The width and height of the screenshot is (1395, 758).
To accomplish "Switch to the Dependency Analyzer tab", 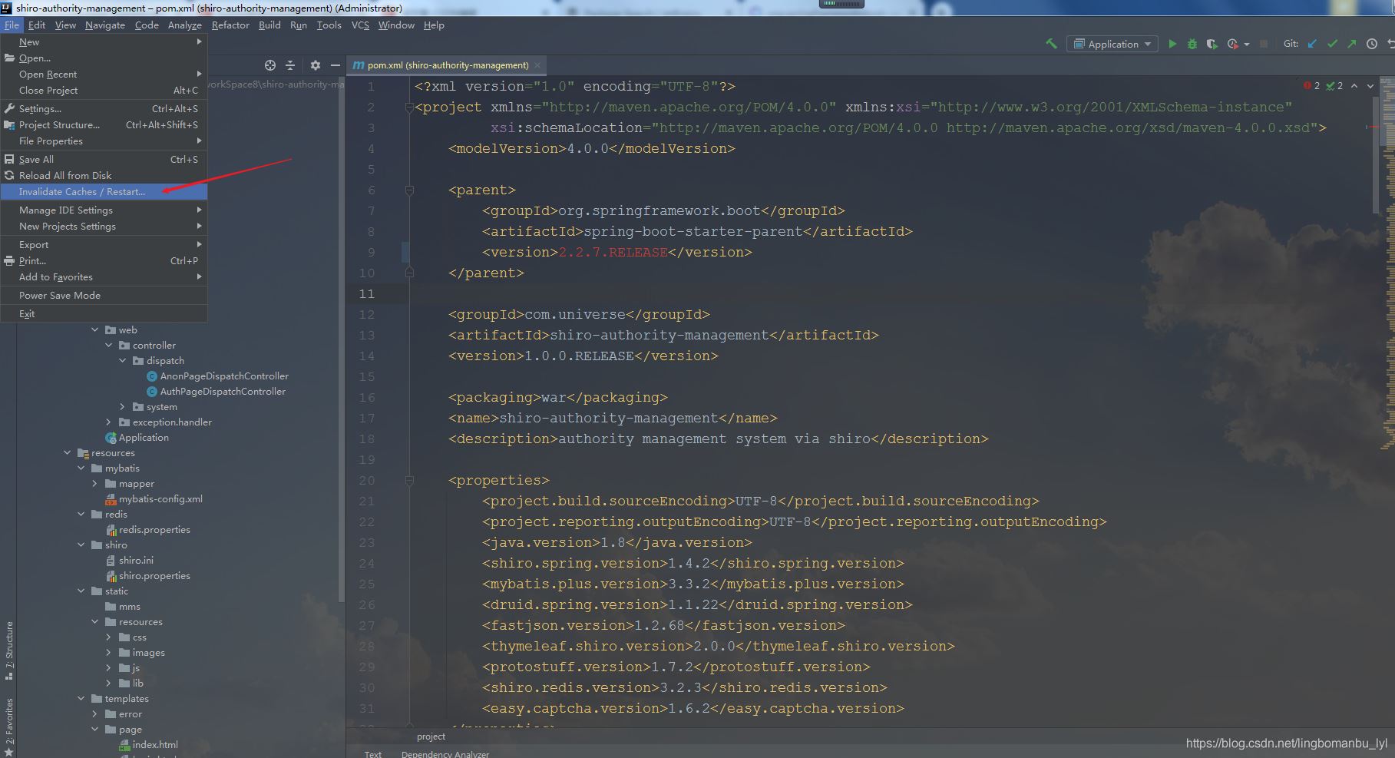I will (445, 753).
